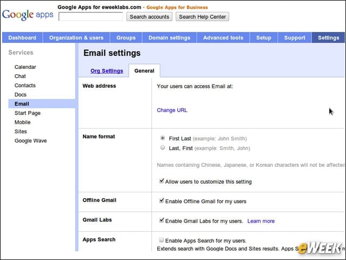Open Mobile service settings
The height and width of the screenshot is (260, 346).
click(x=23, y=122)
